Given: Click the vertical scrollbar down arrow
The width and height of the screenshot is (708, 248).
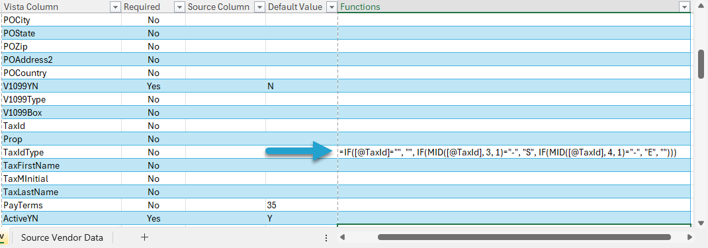Looking at the screenshot, I should point(701,224).
